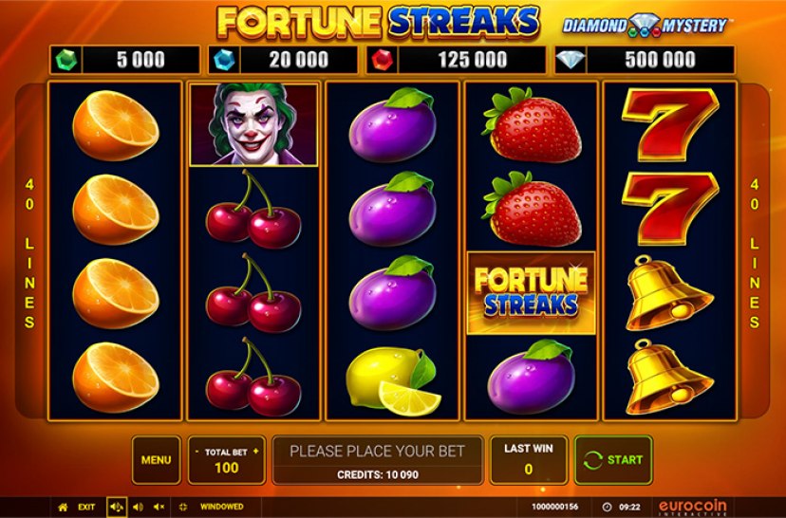786x518 pixels.
Task: Open the MENU button
Action: tap(157, 460)
